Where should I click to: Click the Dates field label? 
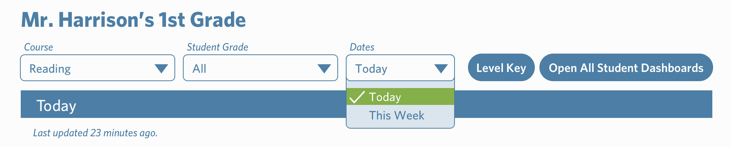pos(362,47)
